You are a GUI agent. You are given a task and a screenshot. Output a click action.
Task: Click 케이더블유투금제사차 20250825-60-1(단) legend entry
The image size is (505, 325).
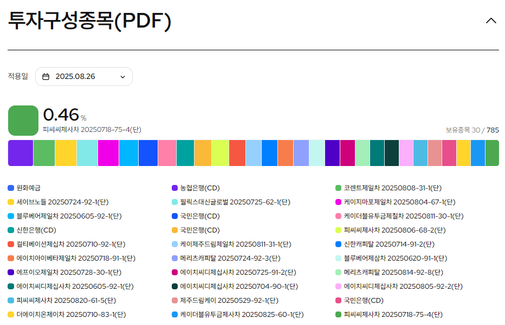coord(238,314)
